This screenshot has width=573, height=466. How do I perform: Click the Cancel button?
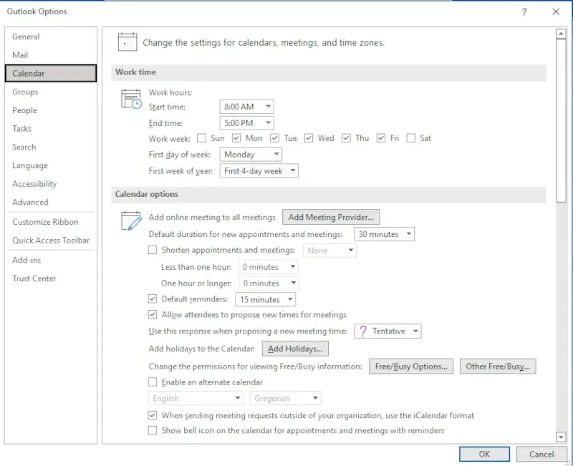pos(541,454)
